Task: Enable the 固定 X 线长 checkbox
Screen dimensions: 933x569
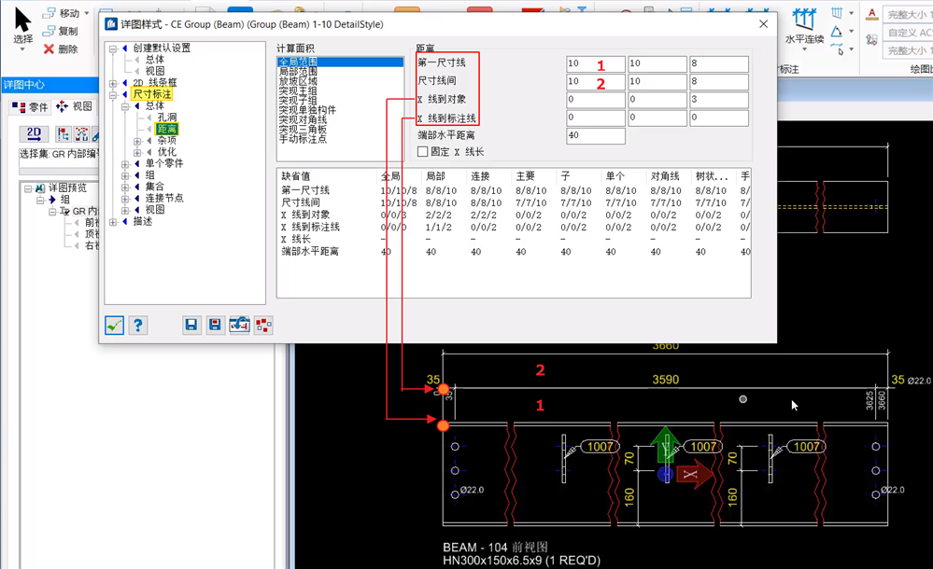Action: point(423,152)
